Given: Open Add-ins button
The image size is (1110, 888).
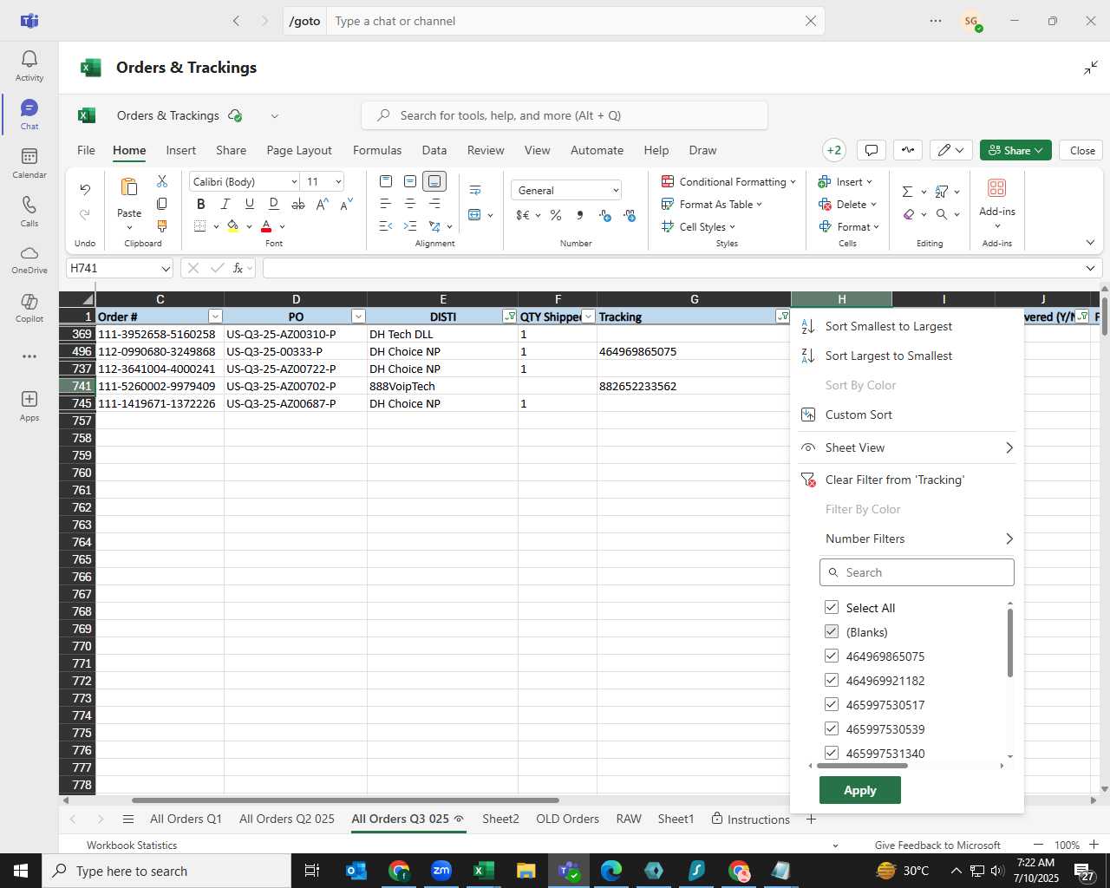Looking at the screenshot, I should point(997,203).
